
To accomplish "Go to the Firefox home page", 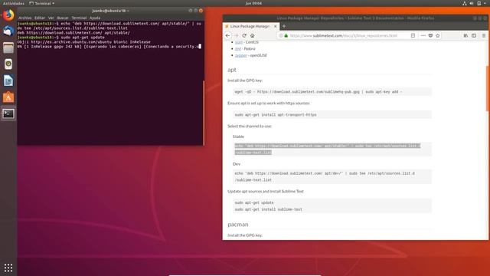I will [252, 36].
